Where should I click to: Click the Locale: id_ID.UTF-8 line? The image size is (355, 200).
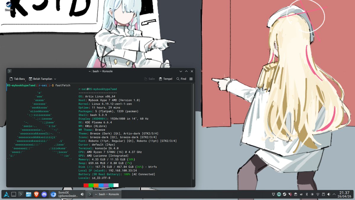[94, 178]
